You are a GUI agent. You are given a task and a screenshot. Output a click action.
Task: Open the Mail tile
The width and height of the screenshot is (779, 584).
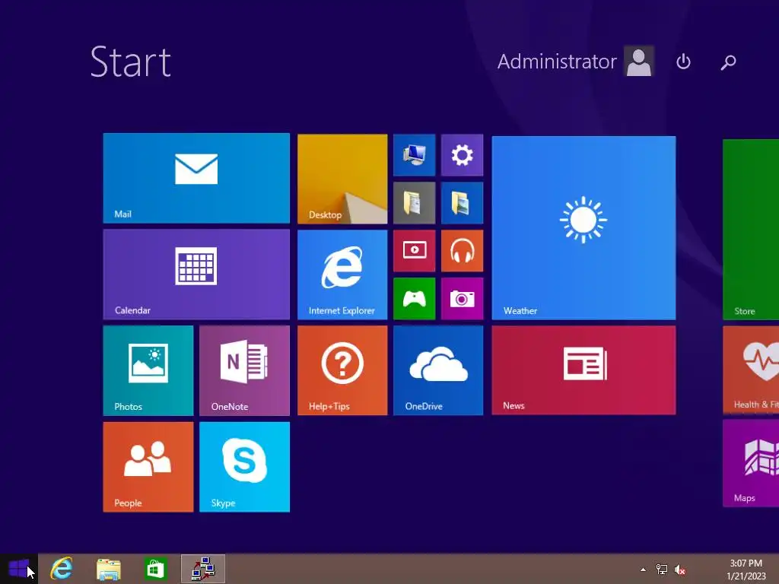click(x=196, y=178)
